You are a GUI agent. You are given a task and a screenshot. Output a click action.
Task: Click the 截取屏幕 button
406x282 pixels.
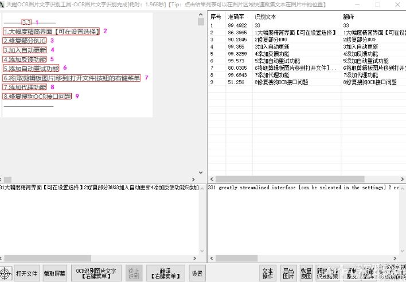[54, 273]
